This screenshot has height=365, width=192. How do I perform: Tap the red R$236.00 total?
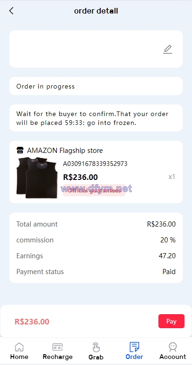32,322
